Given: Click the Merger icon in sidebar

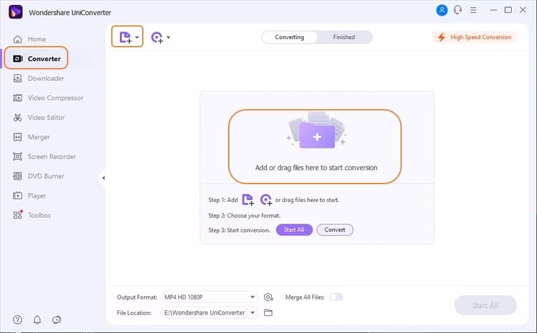Looking at the screenshot, I should (18, 137).
